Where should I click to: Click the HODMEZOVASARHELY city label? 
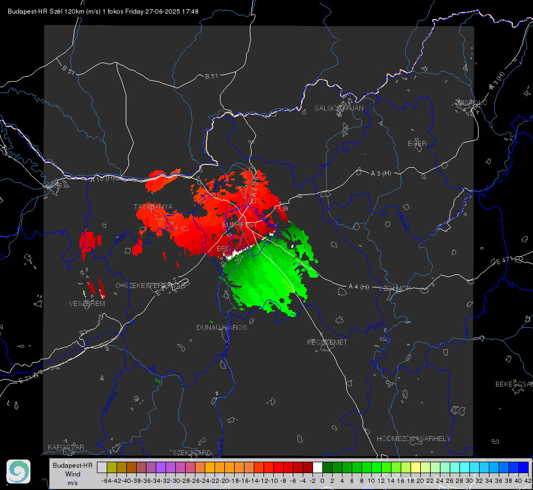point(413,439)
